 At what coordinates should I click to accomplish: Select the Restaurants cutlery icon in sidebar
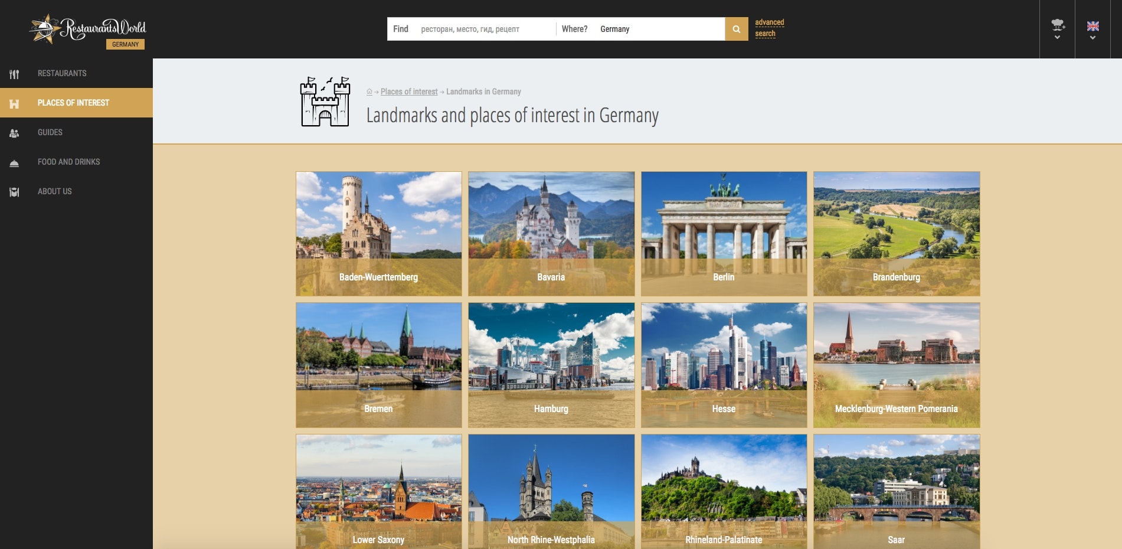(14, 73)
